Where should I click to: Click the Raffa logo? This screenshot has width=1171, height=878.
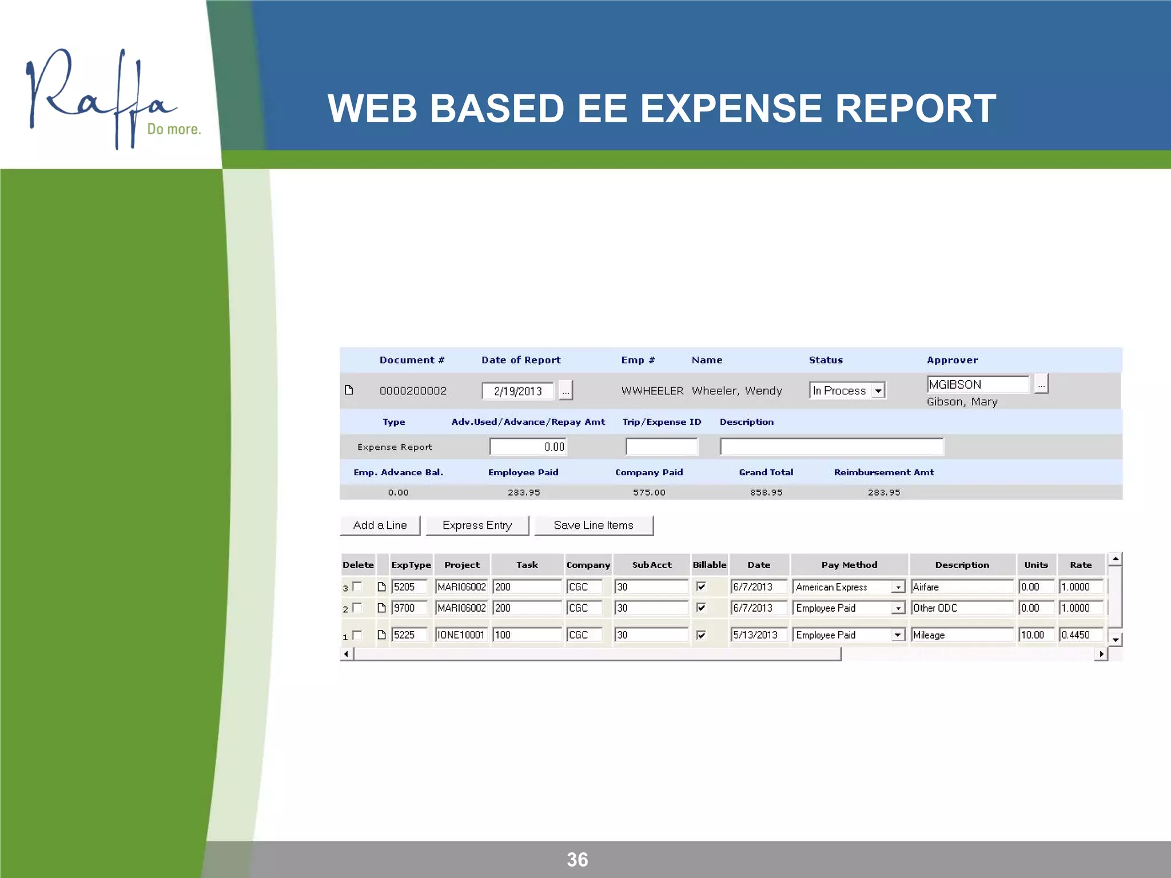pyautogui.click(x=113, y=98)
